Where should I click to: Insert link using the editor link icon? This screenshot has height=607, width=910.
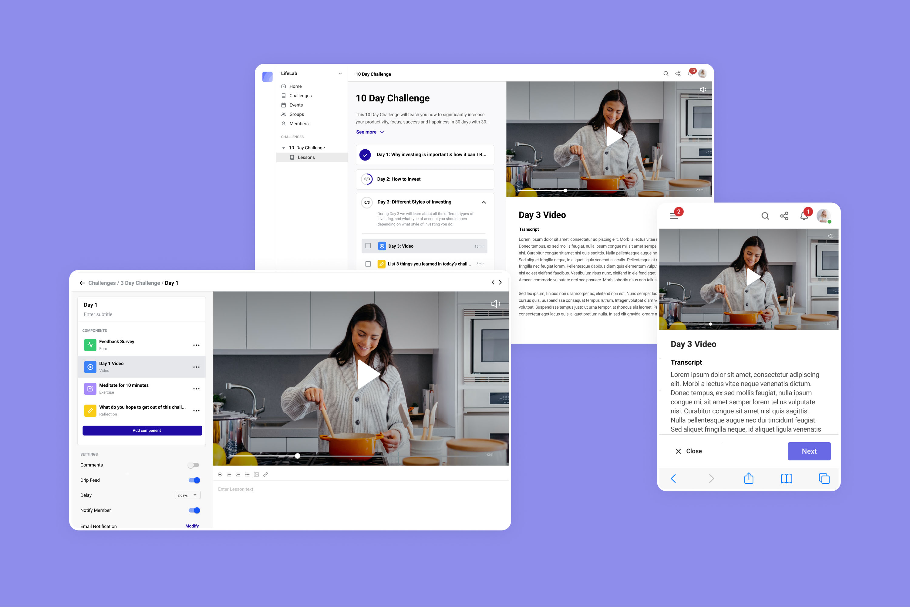tap(265, 475)
